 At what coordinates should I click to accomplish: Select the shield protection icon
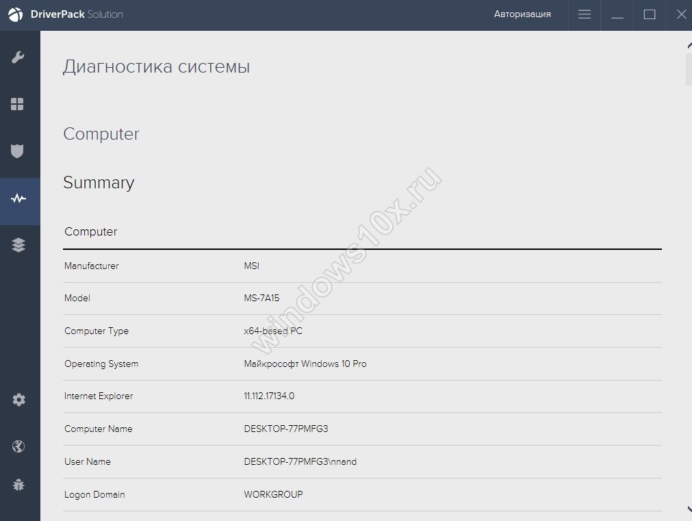[18, 151]
